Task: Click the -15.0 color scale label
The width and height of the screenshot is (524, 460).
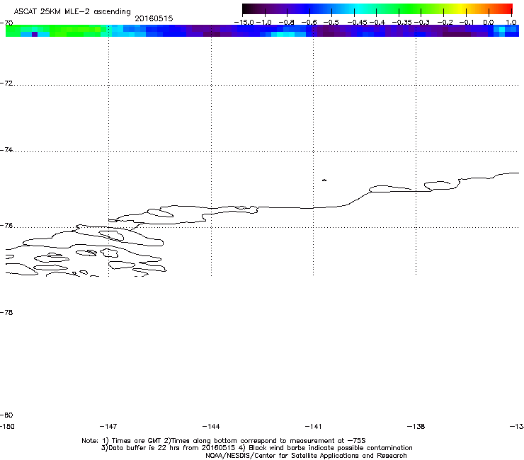Action: pos(244,23)
